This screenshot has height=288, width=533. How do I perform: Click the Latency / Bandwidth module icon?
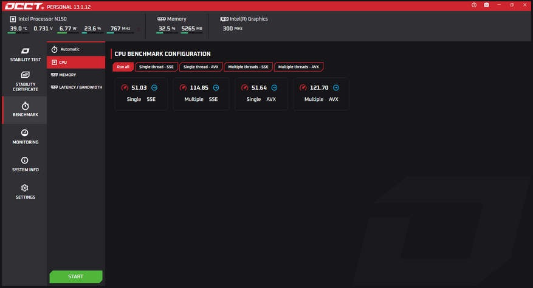pos(54,87)
